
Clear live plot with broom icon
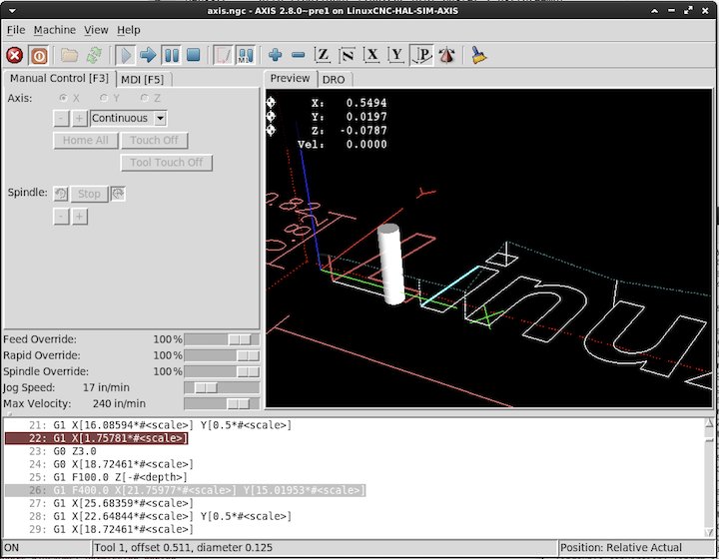(478, 56)
